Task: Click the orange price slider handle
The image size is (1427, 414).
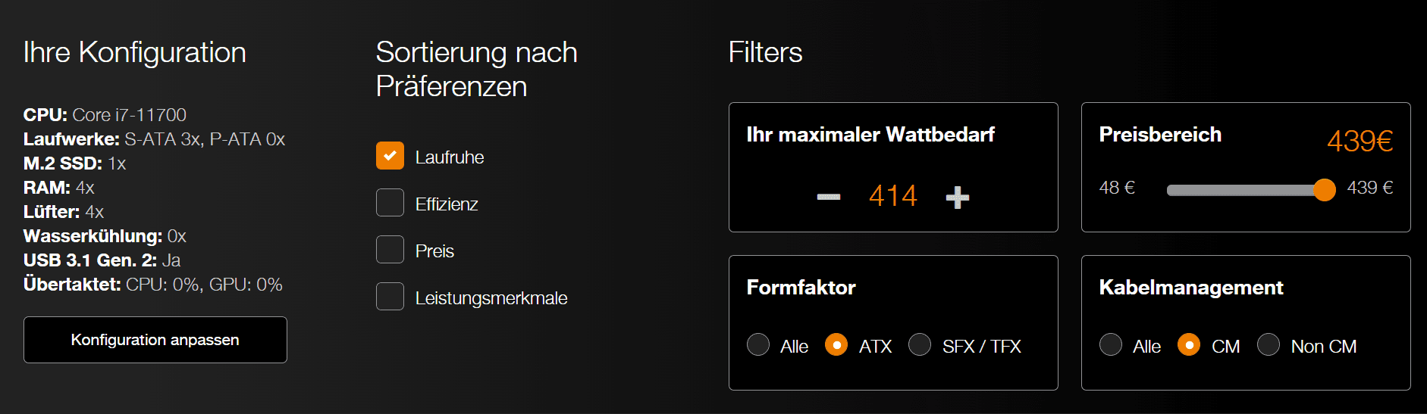Action: tap(1324, 190)
